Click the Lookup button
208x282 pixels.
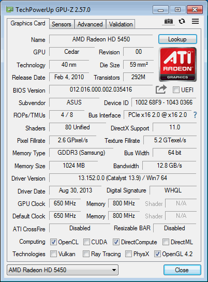pyautogui.click(x=177, y=39)
